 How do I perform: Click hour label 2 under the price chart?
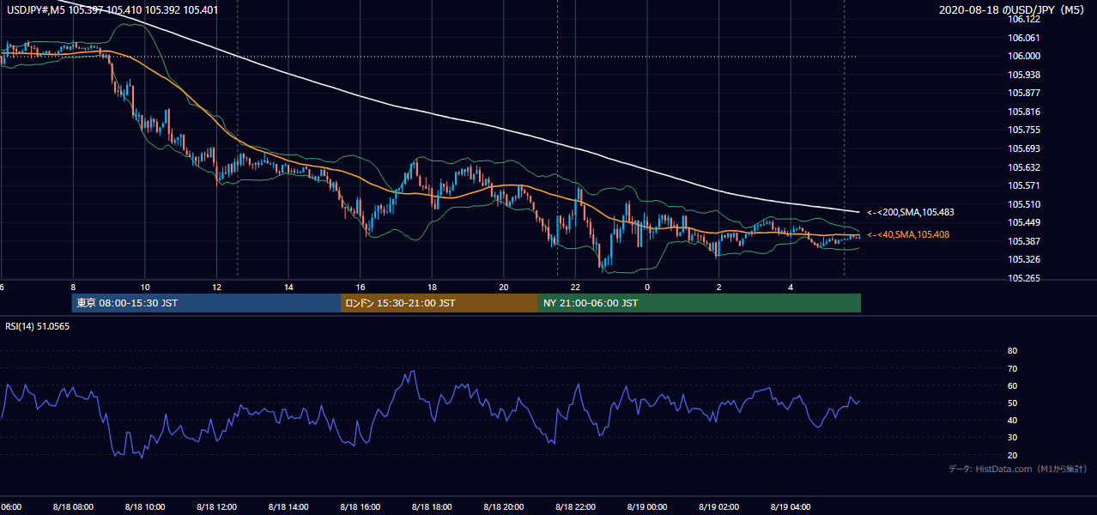pyautogui.click(x=718, y=287)
